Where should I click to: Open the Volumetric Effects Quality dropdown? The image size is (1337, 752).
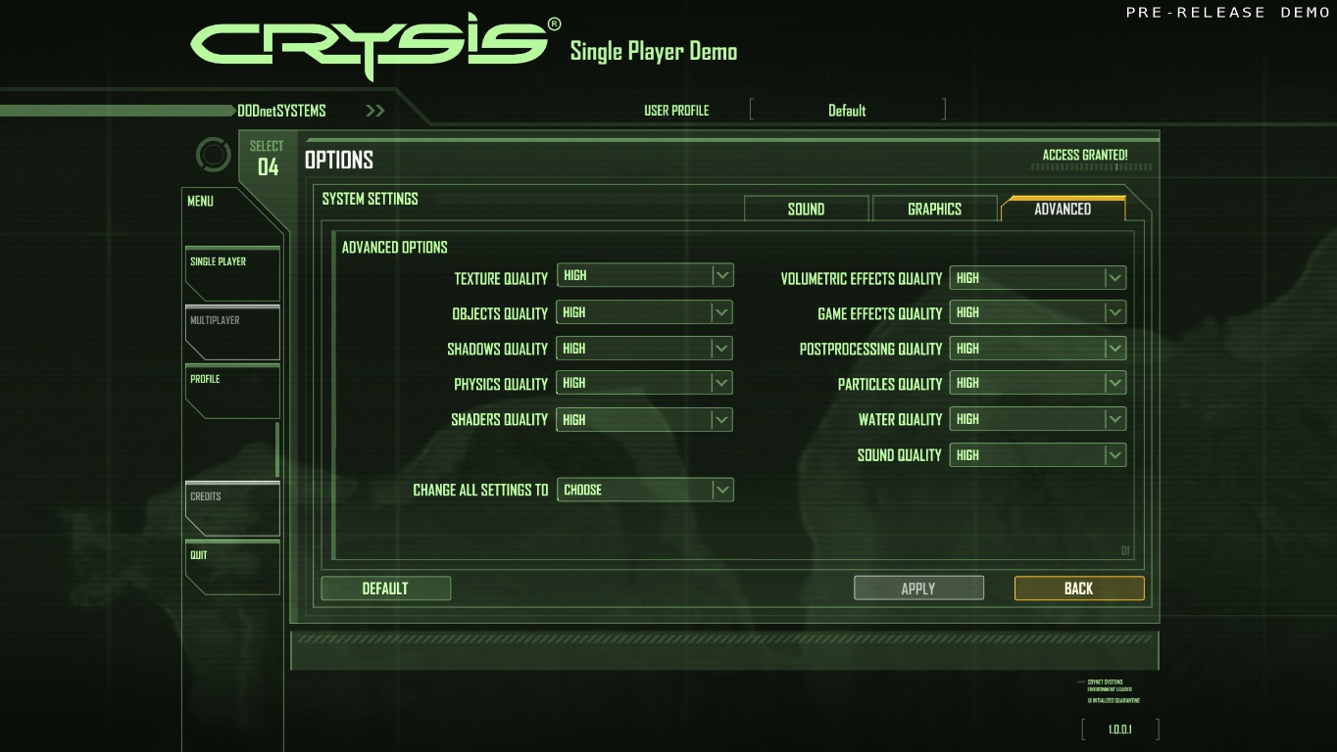(x=1038, y=278)
